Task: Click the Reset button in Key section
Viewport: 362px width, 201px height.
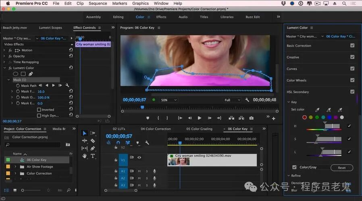Action: (x=342, y=168)
